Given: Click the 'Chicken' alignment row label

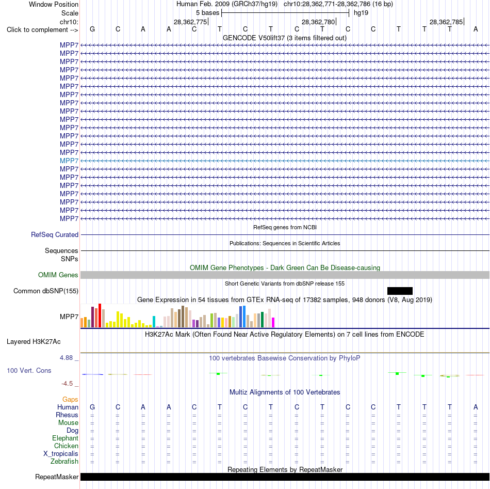Looking at the screenshot, I should click(66, 446).
